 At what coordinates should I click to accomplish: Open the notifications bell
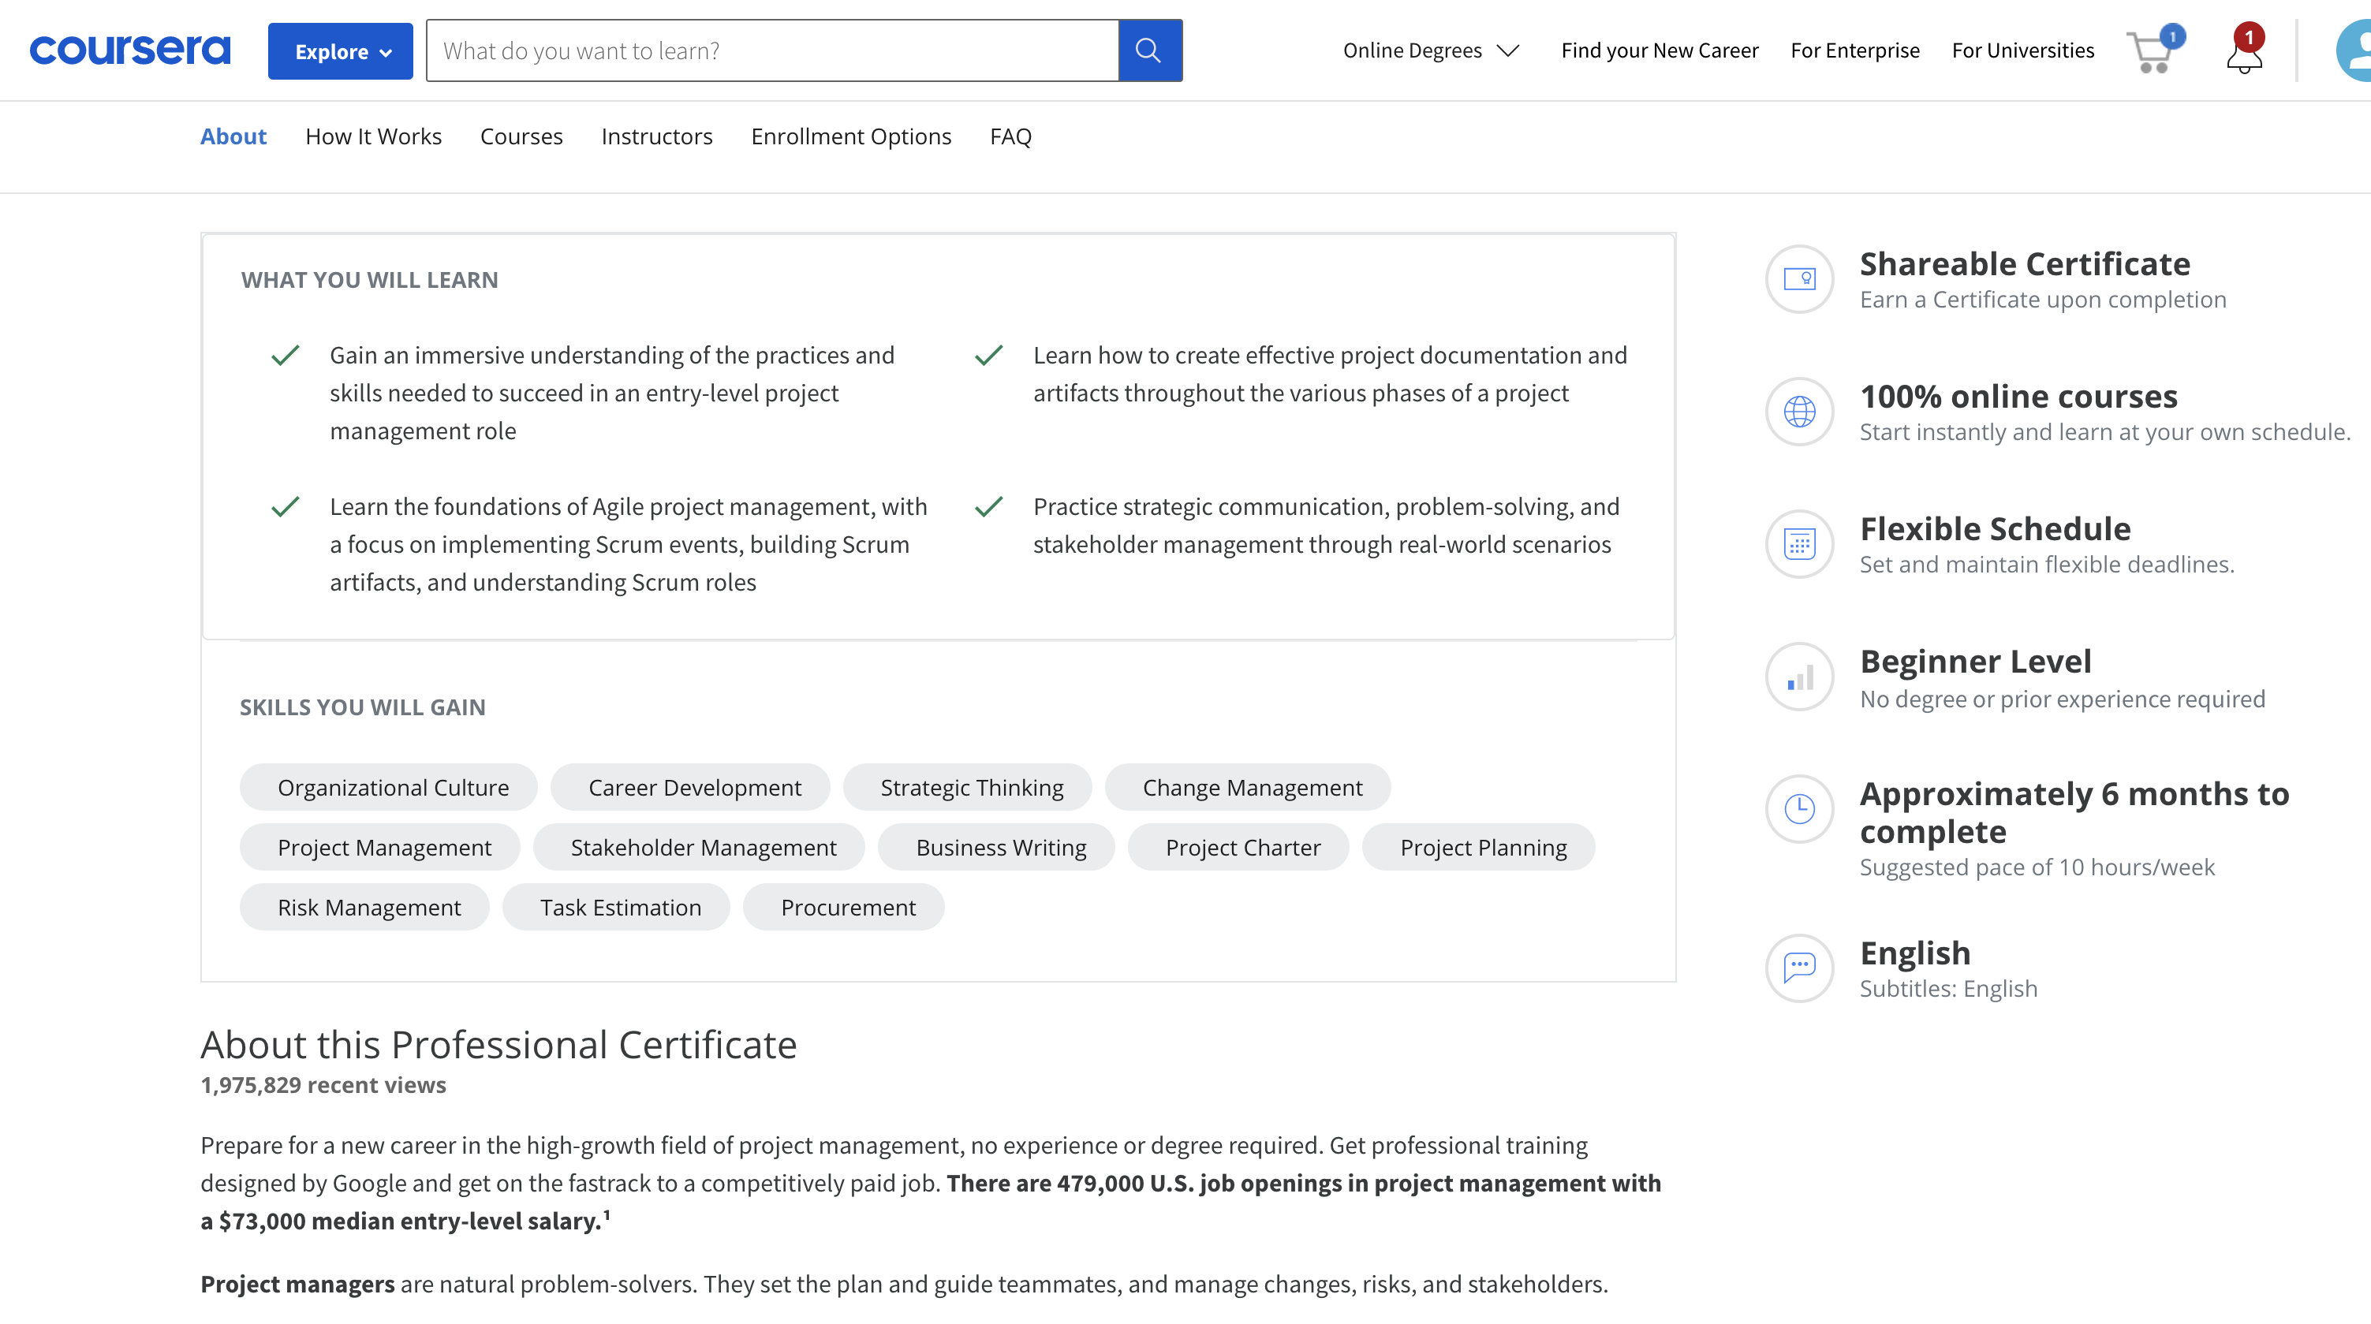click(2244, 54)
